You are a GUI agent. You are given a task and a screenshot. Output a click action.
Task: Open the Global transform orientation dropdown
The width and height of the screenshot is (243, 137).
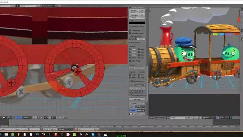(27, 118)
